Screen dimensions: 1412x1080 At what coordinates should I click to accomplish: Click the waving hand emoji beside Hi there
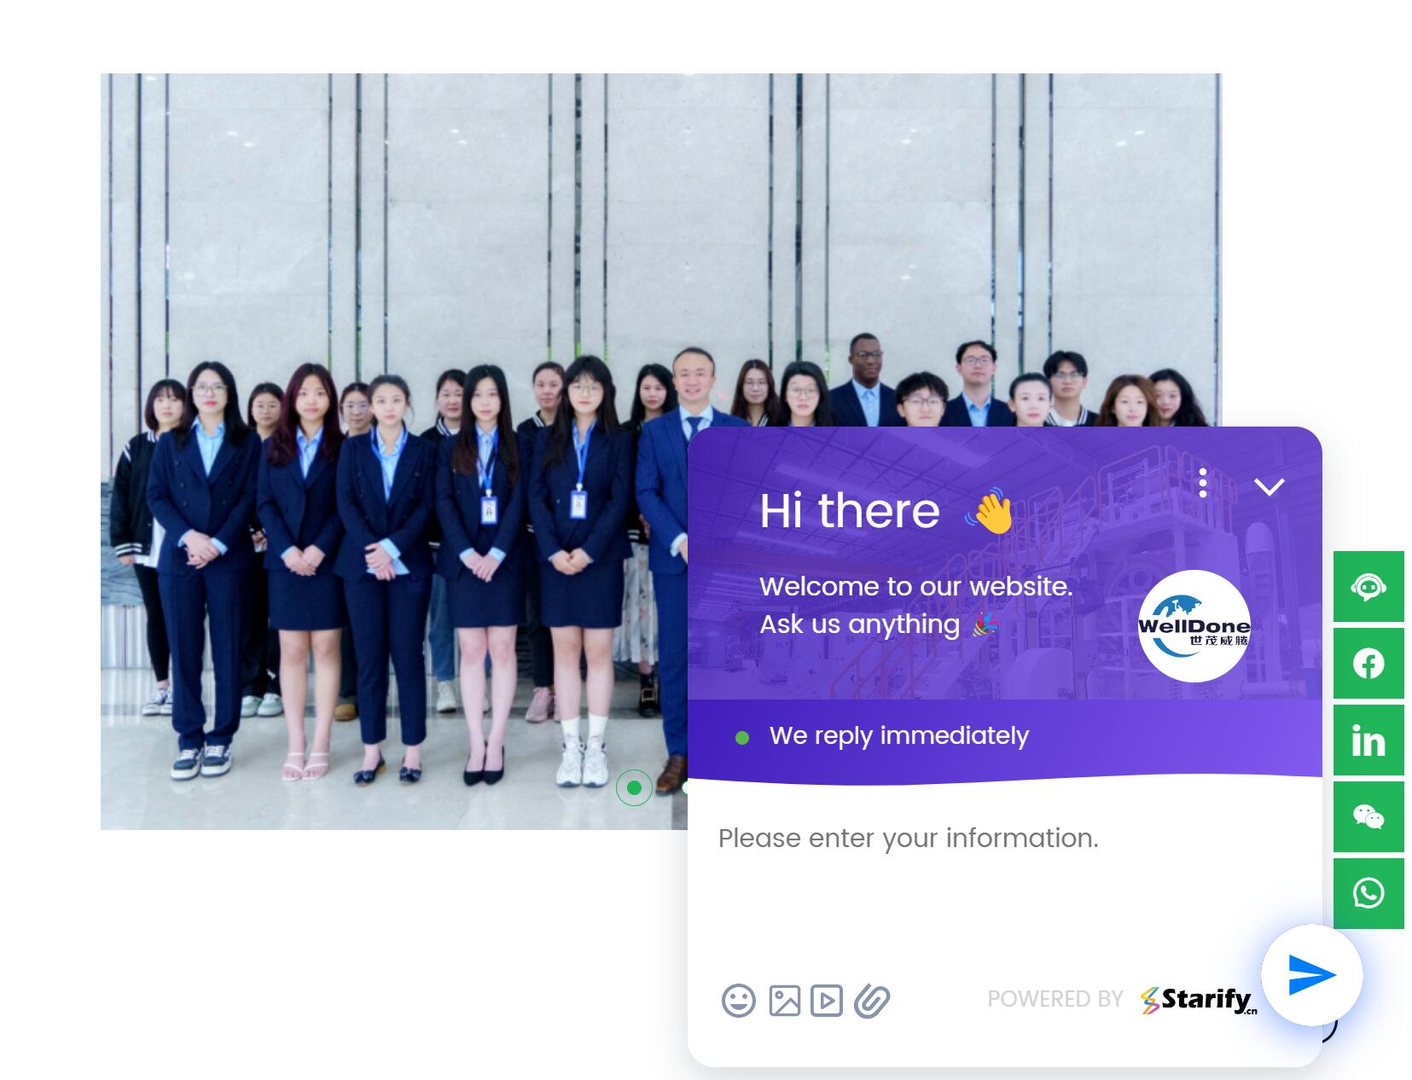tap(990, 512)
